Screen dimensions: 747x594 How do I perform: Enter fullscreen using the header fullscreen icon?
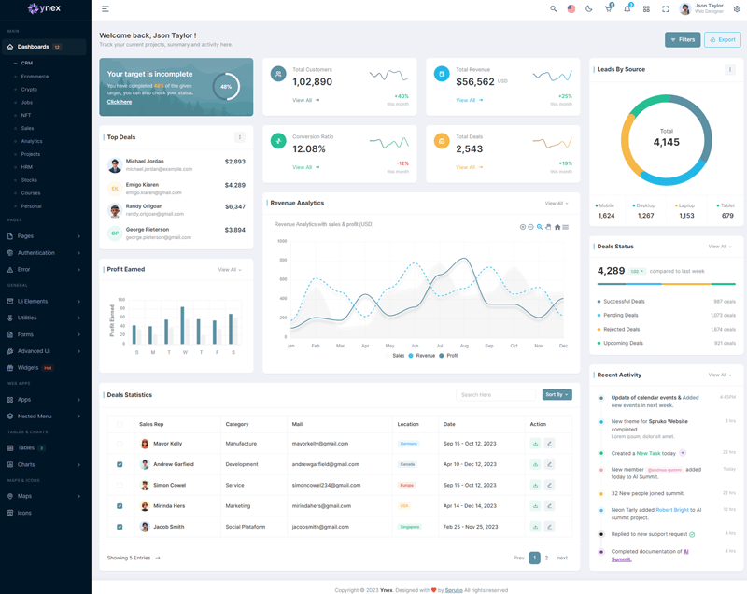click(666, 9)
